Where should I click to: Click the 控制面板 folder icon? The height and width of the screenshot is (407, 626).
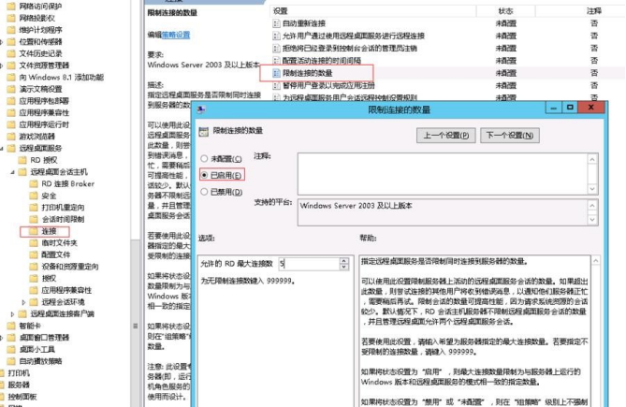coord(3,397)
